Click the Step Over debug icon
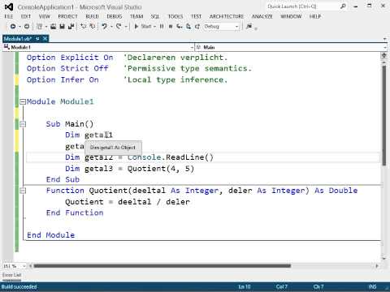This screenshot has width=390, height=292. 188,26
